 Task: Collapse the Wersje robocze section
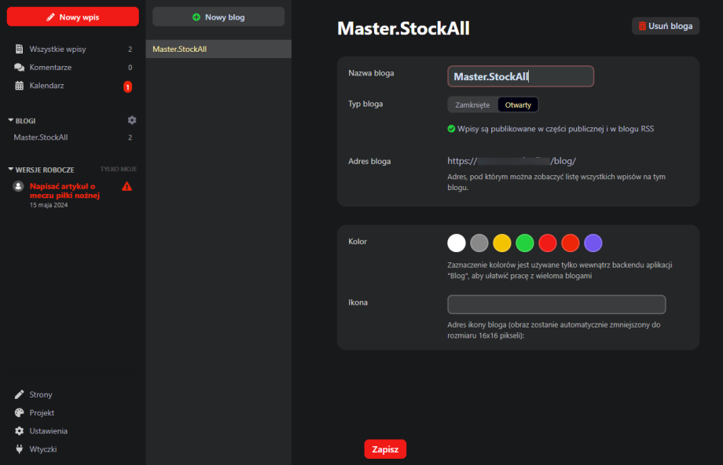click(x=11, y=170)
